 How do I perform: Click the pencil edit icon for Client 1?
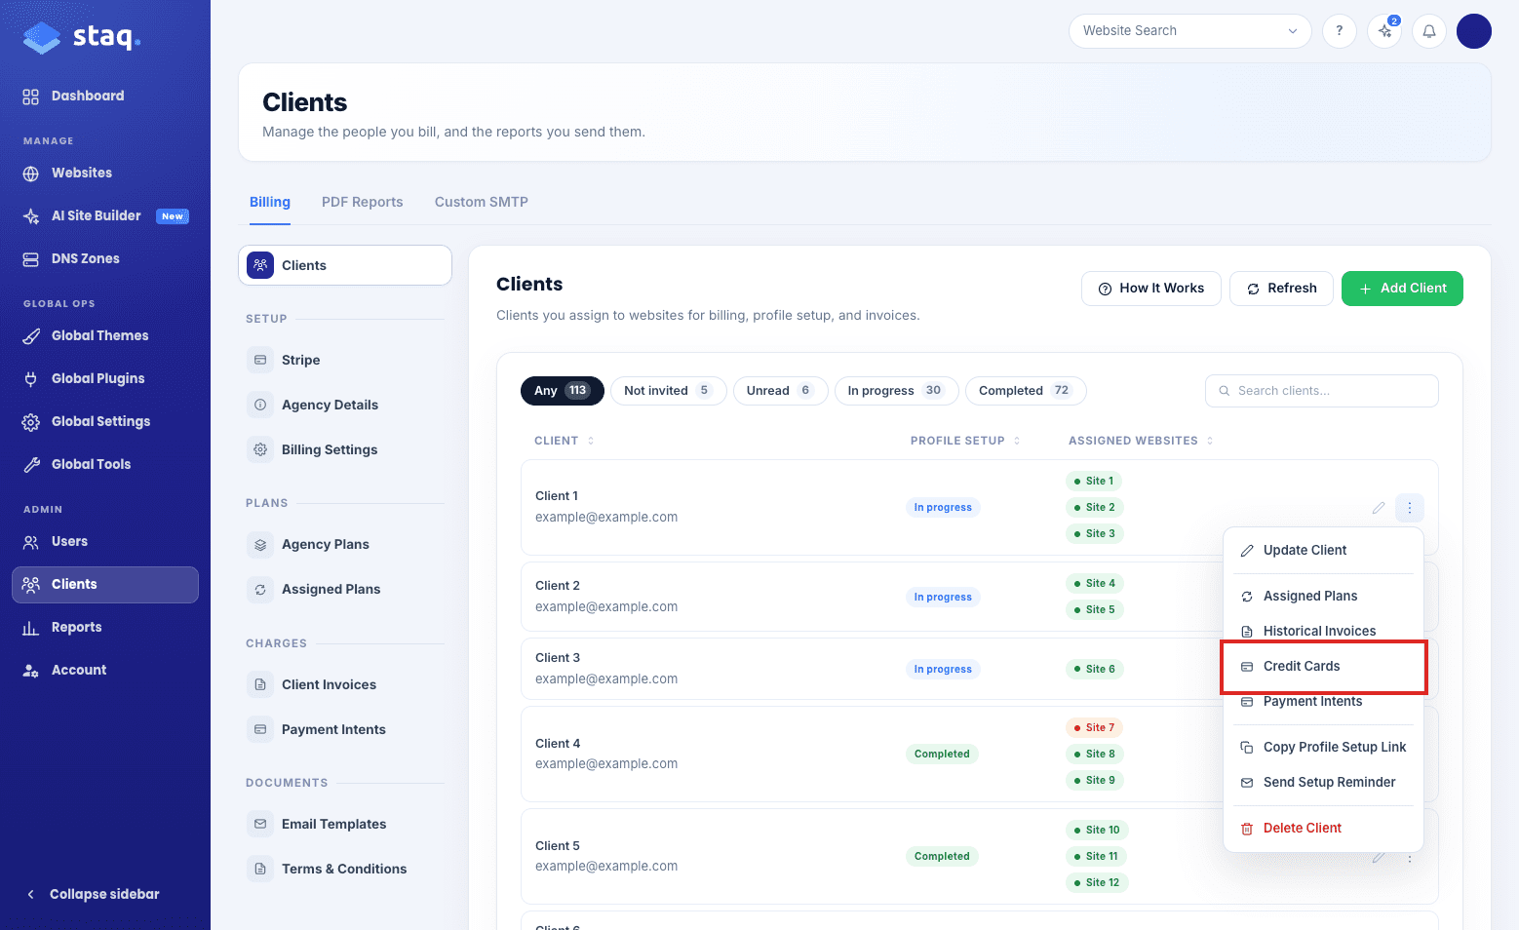[x=1379, y=508]
